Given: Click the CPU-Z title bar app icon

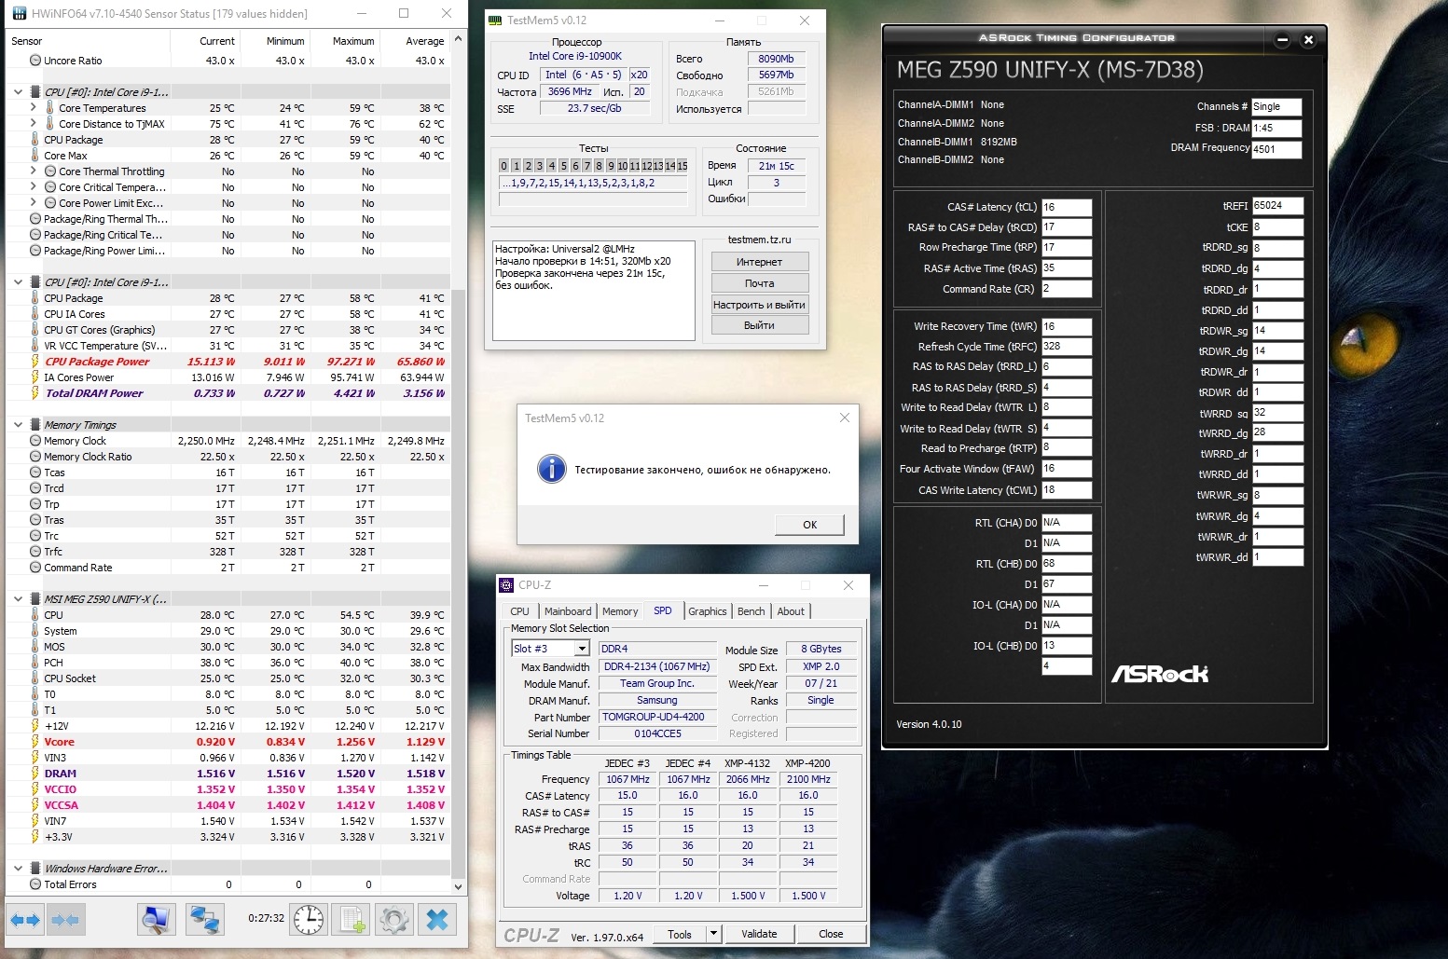Looking at the screenshot, I should (x=506, y=585).
